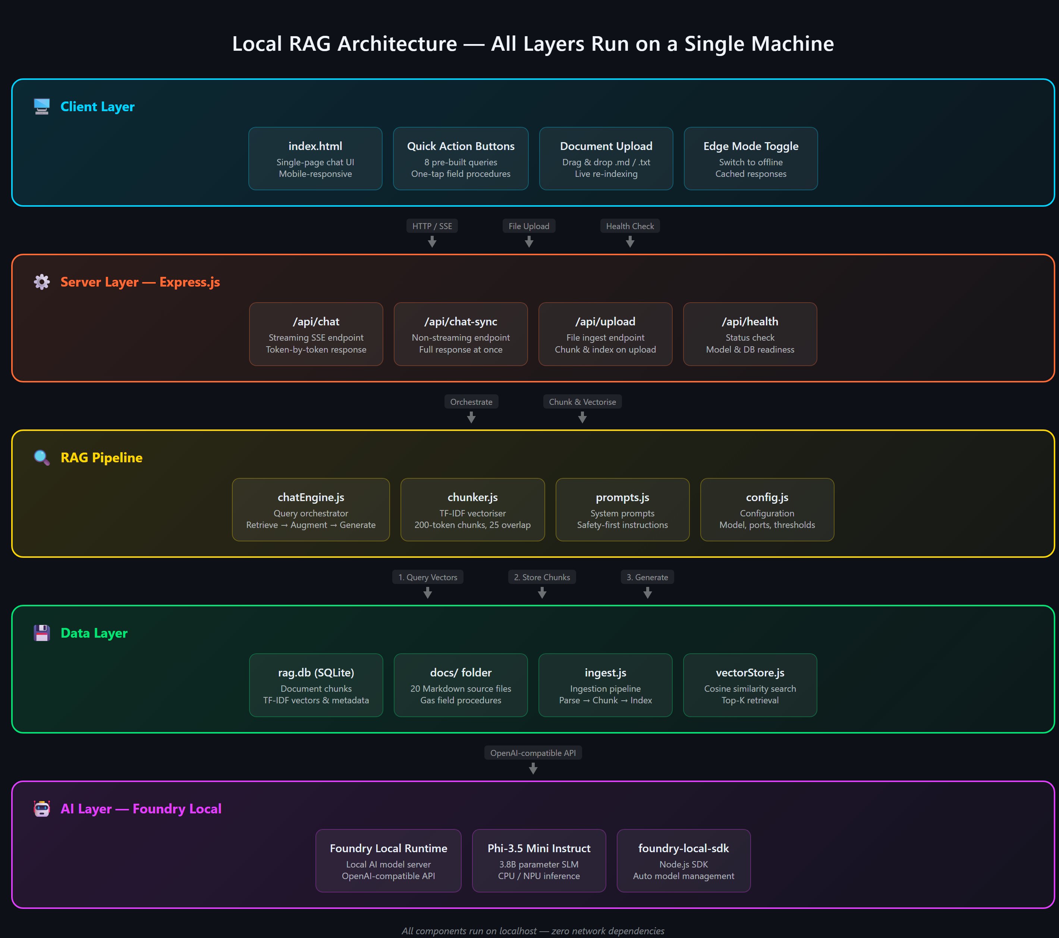This screenshot has width=1059, height=938.
Task: Click the Chunk & Vectorise flow marker
Action: 582,401
